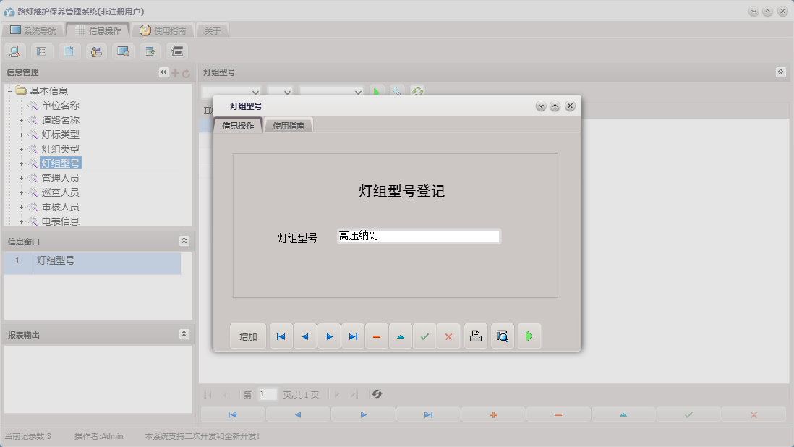The width and height of the screenshot is (794, 447).
Task: Click inside the 灯组型号 text field
Action: click(x=417, y=236)
